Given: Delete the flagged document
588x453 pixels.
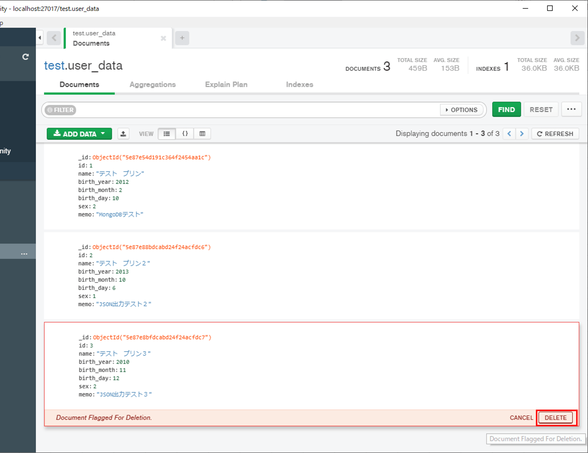Looking at the screenshot, I should coord(556,418).
